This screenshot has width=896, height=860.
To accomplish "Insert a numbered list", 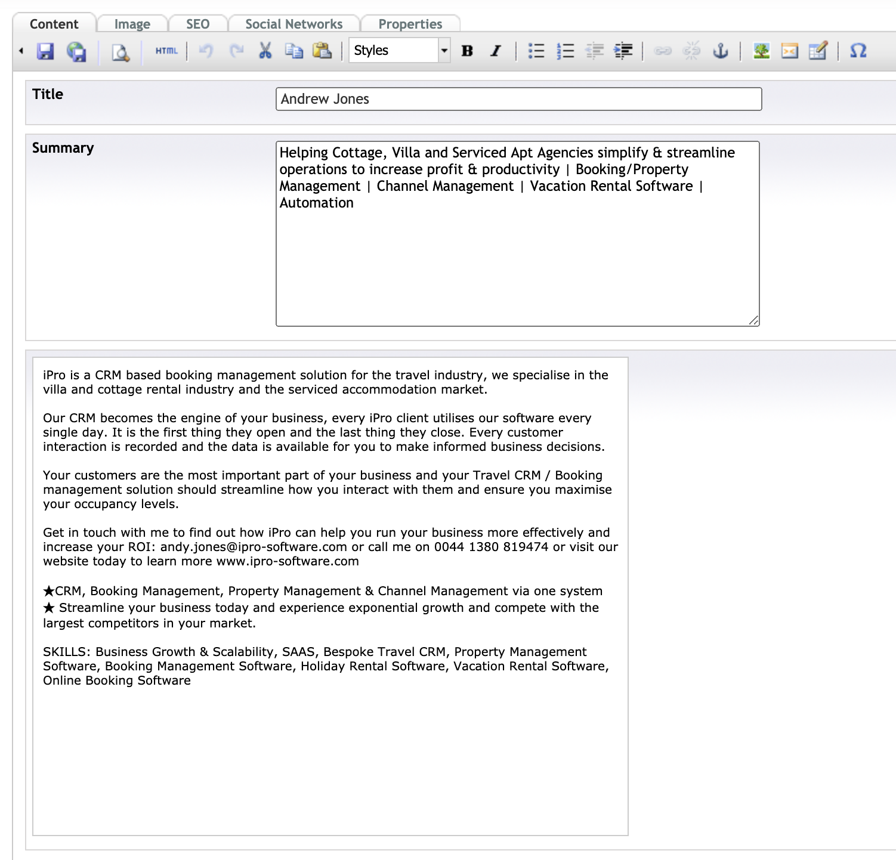I will pyautogui.click(x=564, y=51).
